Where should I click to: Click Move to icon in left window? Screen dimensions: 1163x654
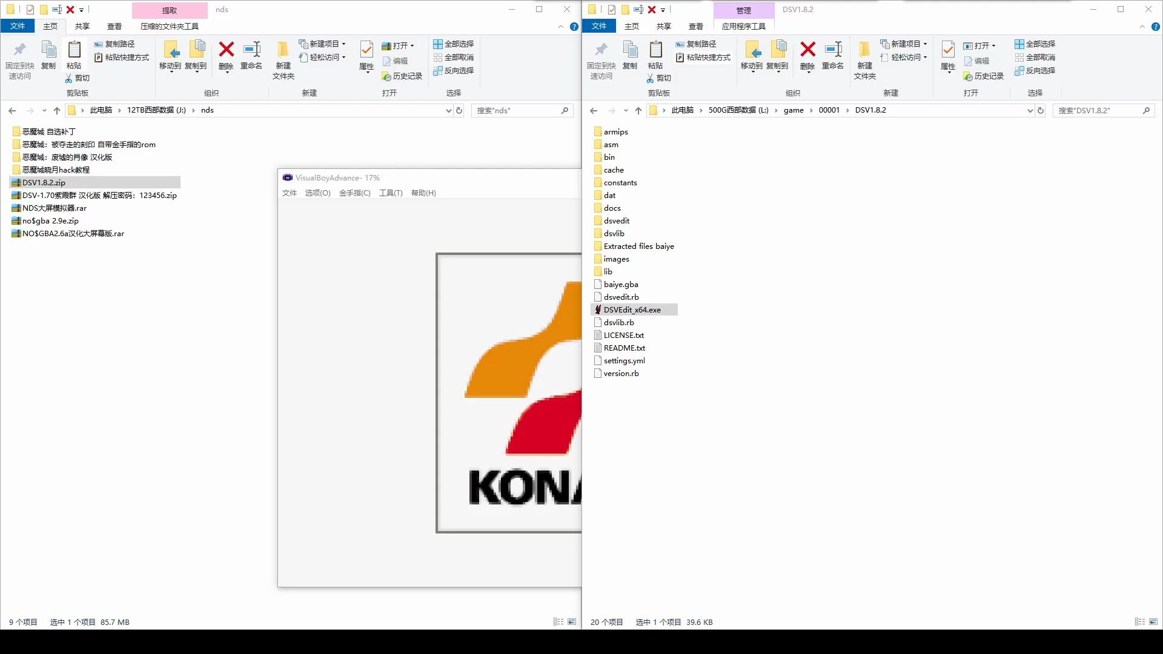[170, 56]
